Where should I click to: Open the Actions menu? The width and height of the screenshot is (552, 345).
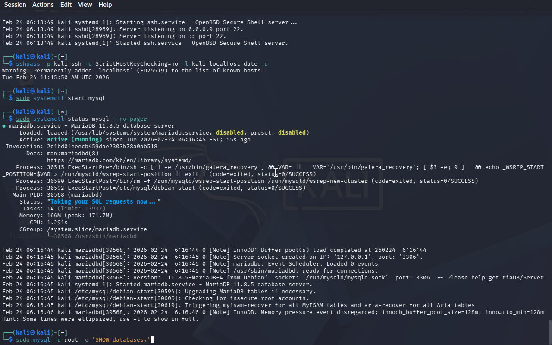[43, 5]
